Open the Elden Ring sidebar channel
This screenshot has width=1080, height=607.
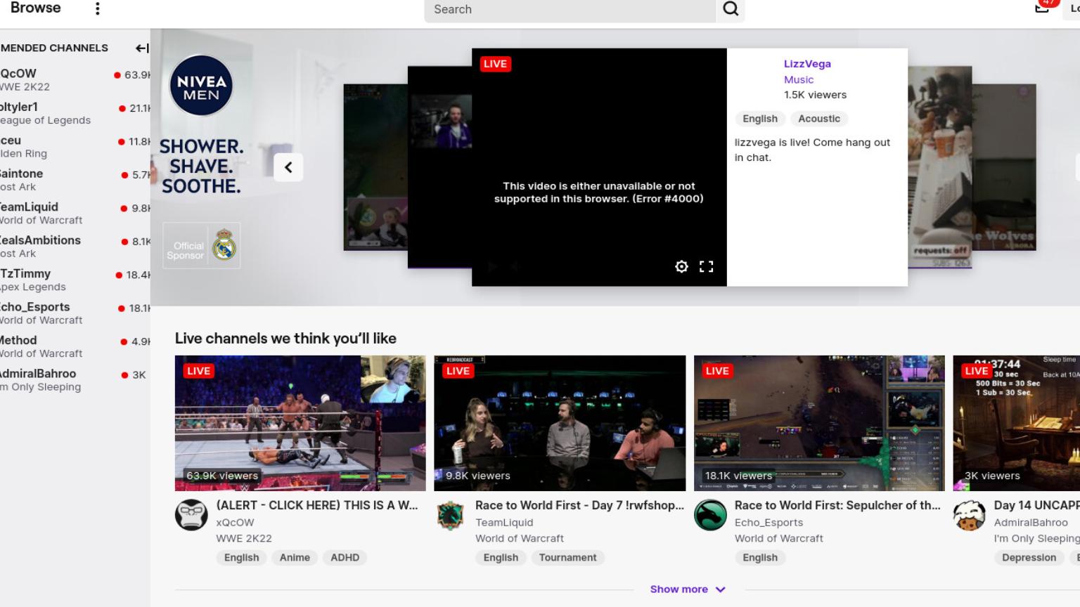75,147
